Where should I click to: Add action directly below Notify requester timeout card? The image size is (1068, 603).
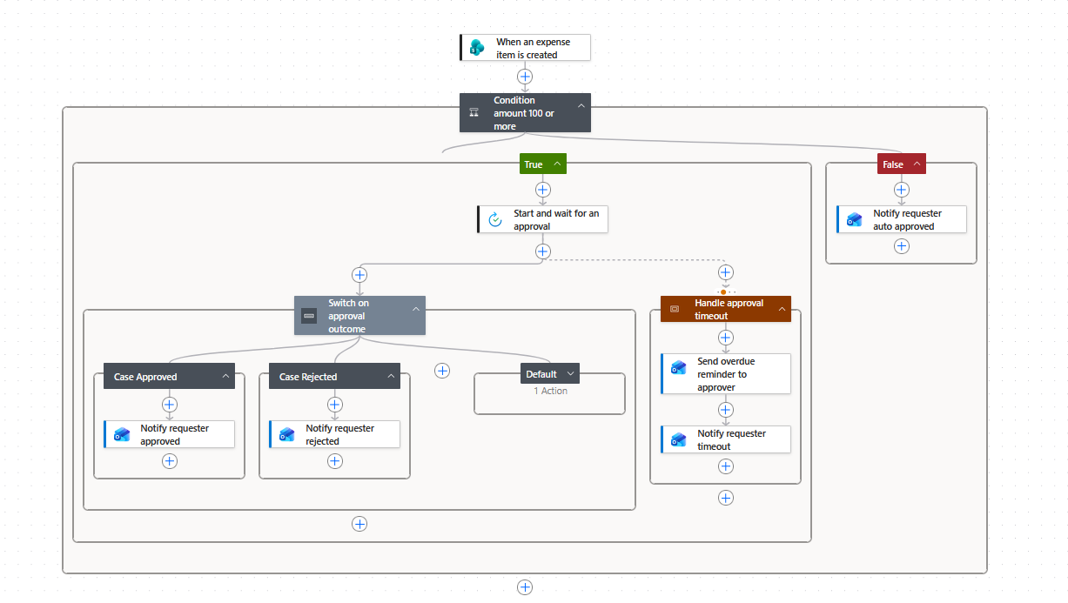pyautogui.click(x=726, y=466)
